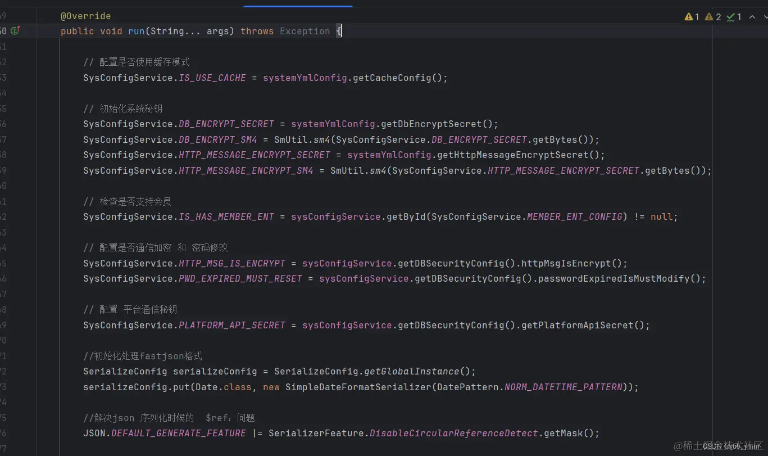Image resolution: width=768 pixels, height=456 pixels.
Task: Click the comment about json $ref 问题
Action: (169, 418)
